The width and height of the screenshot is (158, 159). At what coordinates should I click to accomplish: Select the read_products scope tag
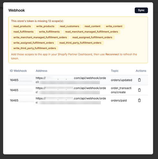(x=22, y=26)
